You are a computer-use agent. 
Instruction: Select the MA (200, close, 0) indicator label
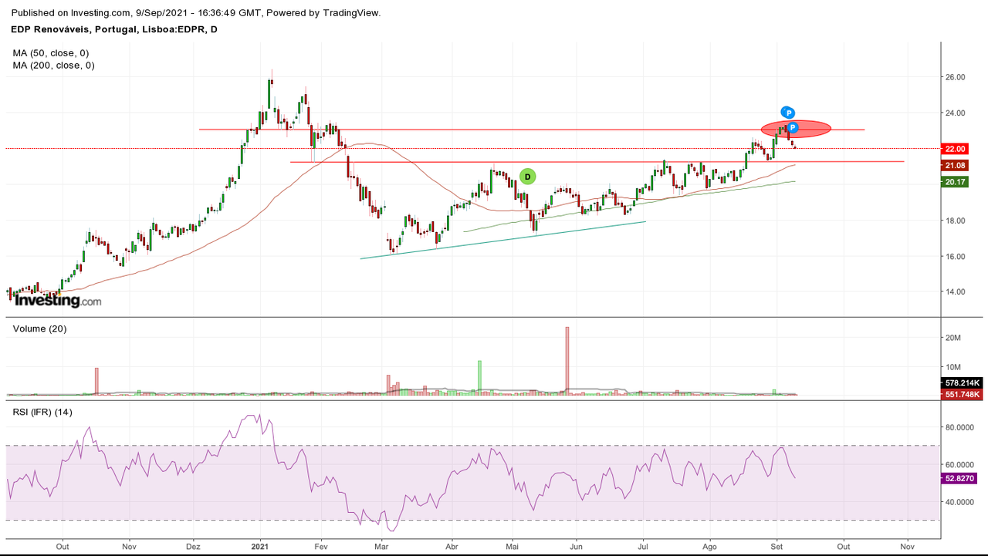[53, 66]
